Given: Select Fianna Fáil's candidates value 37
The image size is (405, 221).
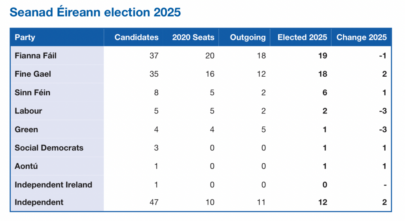Looking at the screenshot, I should pos(154,56).
